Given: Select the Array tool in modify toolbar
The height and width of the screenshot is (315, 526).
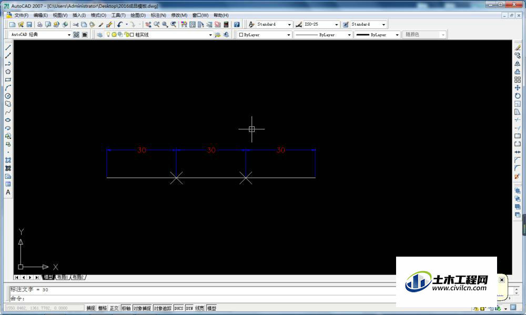Looking at the screenshot, I should point(518,80).
